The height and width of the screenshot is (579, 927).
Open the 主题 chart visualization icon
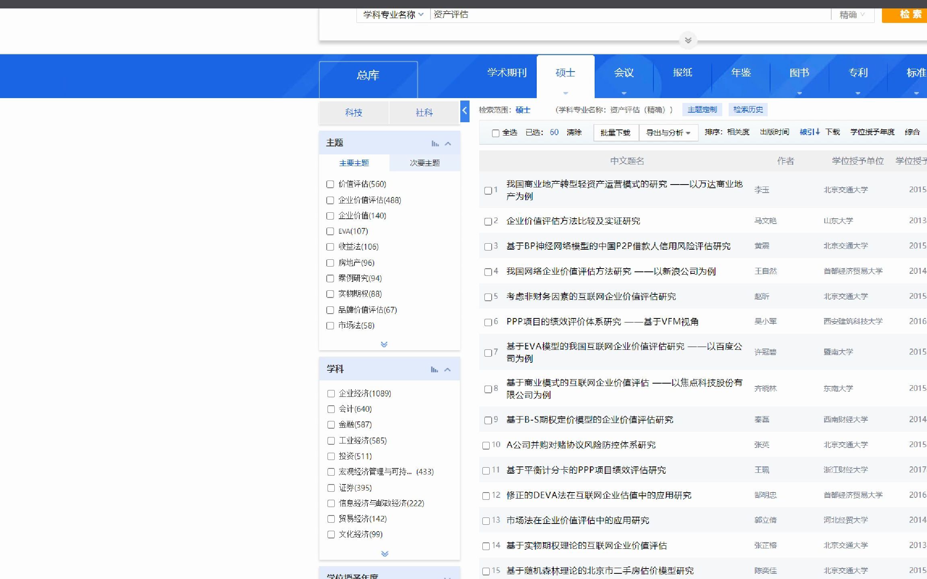(435, 144)
